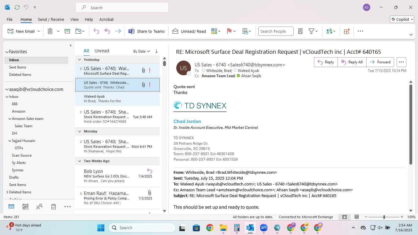
Task: Click Reply All button in reading pane
Action: (352, 62)
